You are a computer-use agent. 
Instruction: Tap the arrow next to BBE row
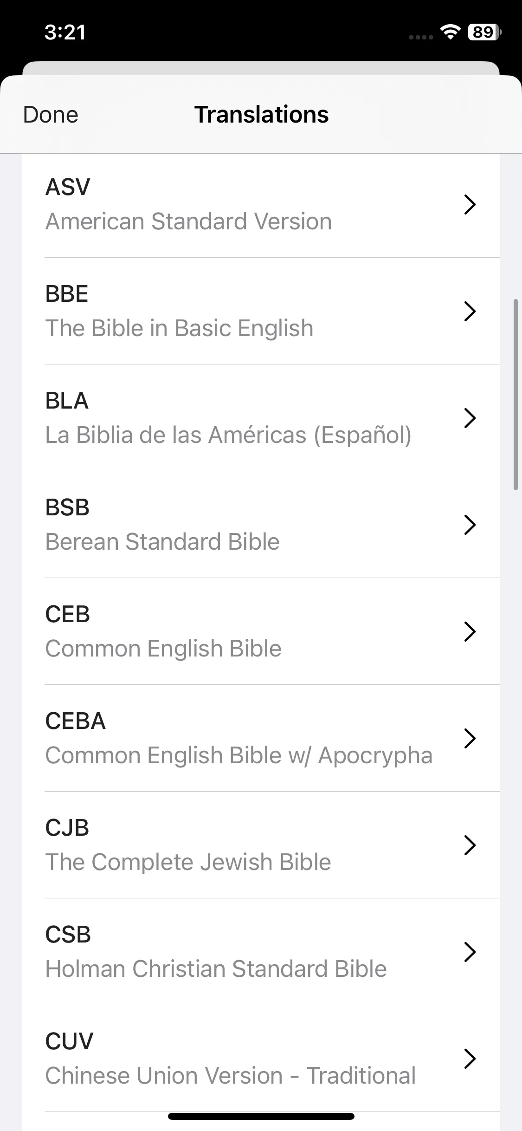coord(470,311)
